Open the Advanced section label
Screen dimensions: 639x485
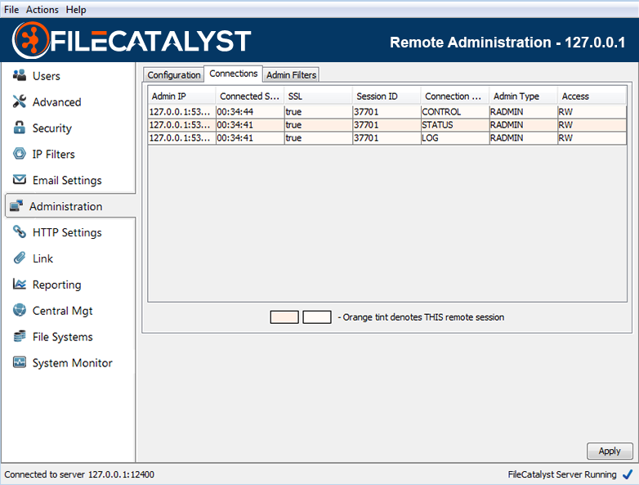click(57, 102)
